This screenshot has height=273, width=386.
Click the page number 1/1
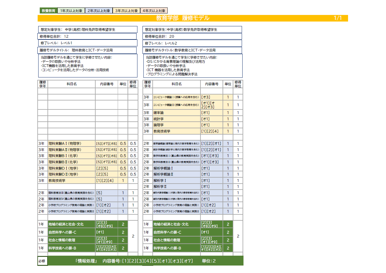coord(338,18)
